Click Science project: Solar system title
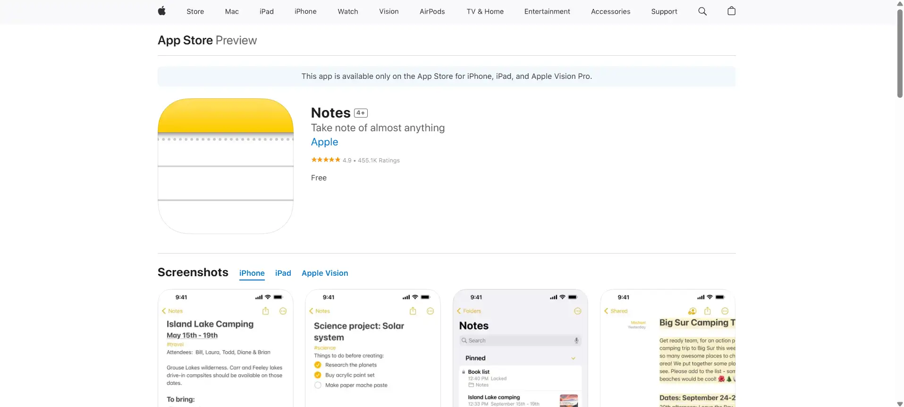 tap(359, 331)
